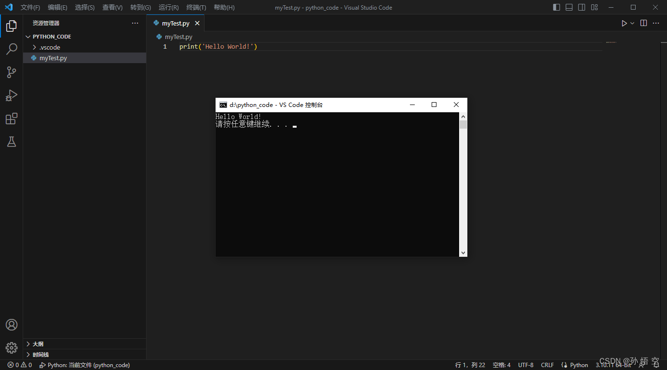Open the Testing flask icon
Image resolution: width=667 pixels, height=370 pixels.
point(12,142)
